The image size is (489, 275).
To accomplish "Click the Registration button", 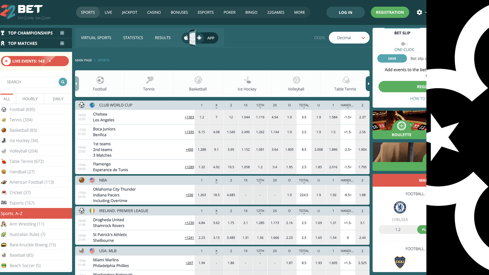I will coord(390,12).
